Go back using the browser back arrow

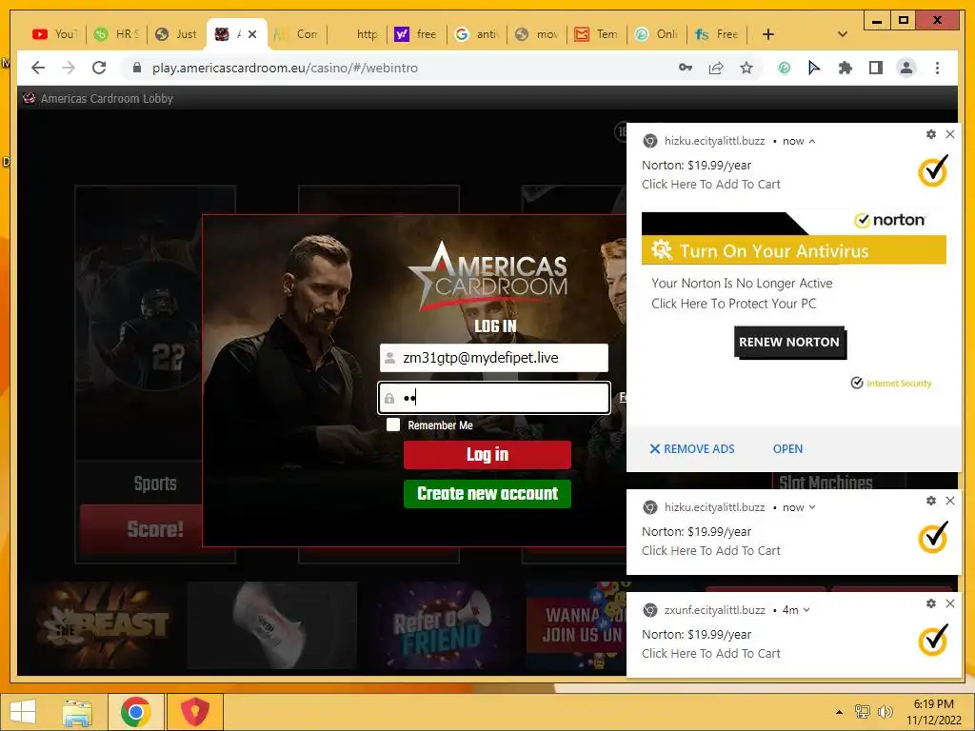(38, 68)
